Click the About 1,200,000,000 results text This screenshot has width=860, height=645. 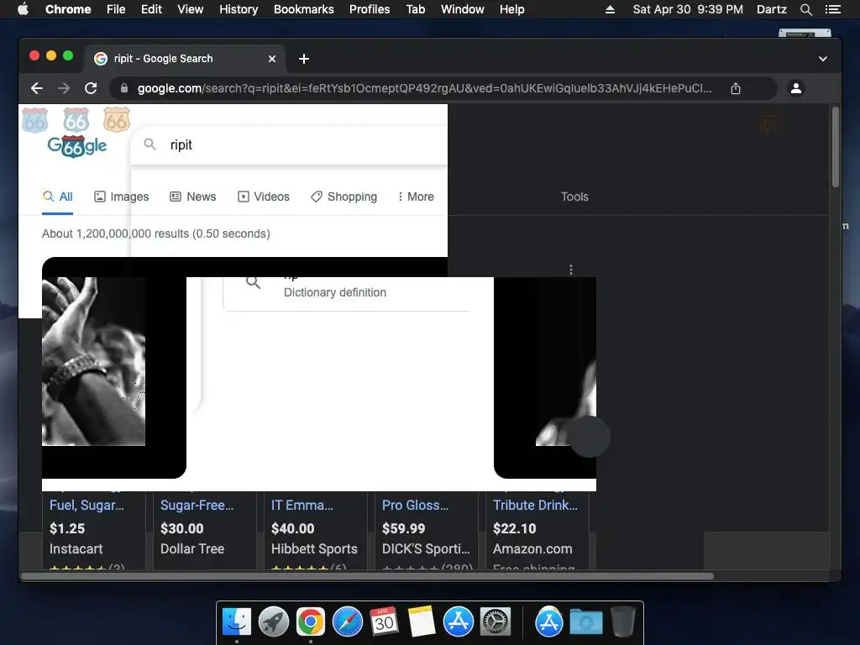(155, 233)
